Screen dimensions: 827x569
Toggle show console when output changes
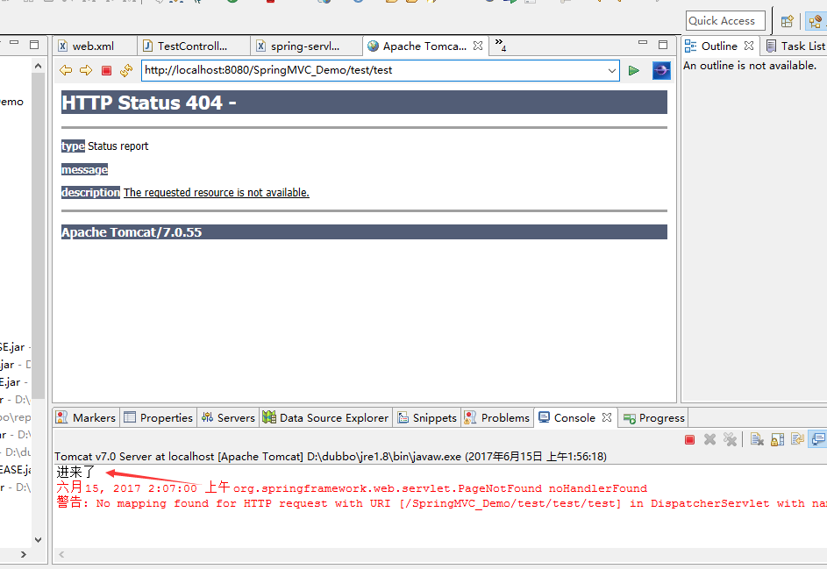point(797,439)
